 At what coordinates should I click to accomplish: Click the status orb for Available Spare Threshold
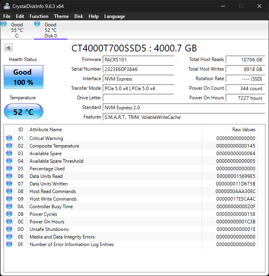coord(9,161)
